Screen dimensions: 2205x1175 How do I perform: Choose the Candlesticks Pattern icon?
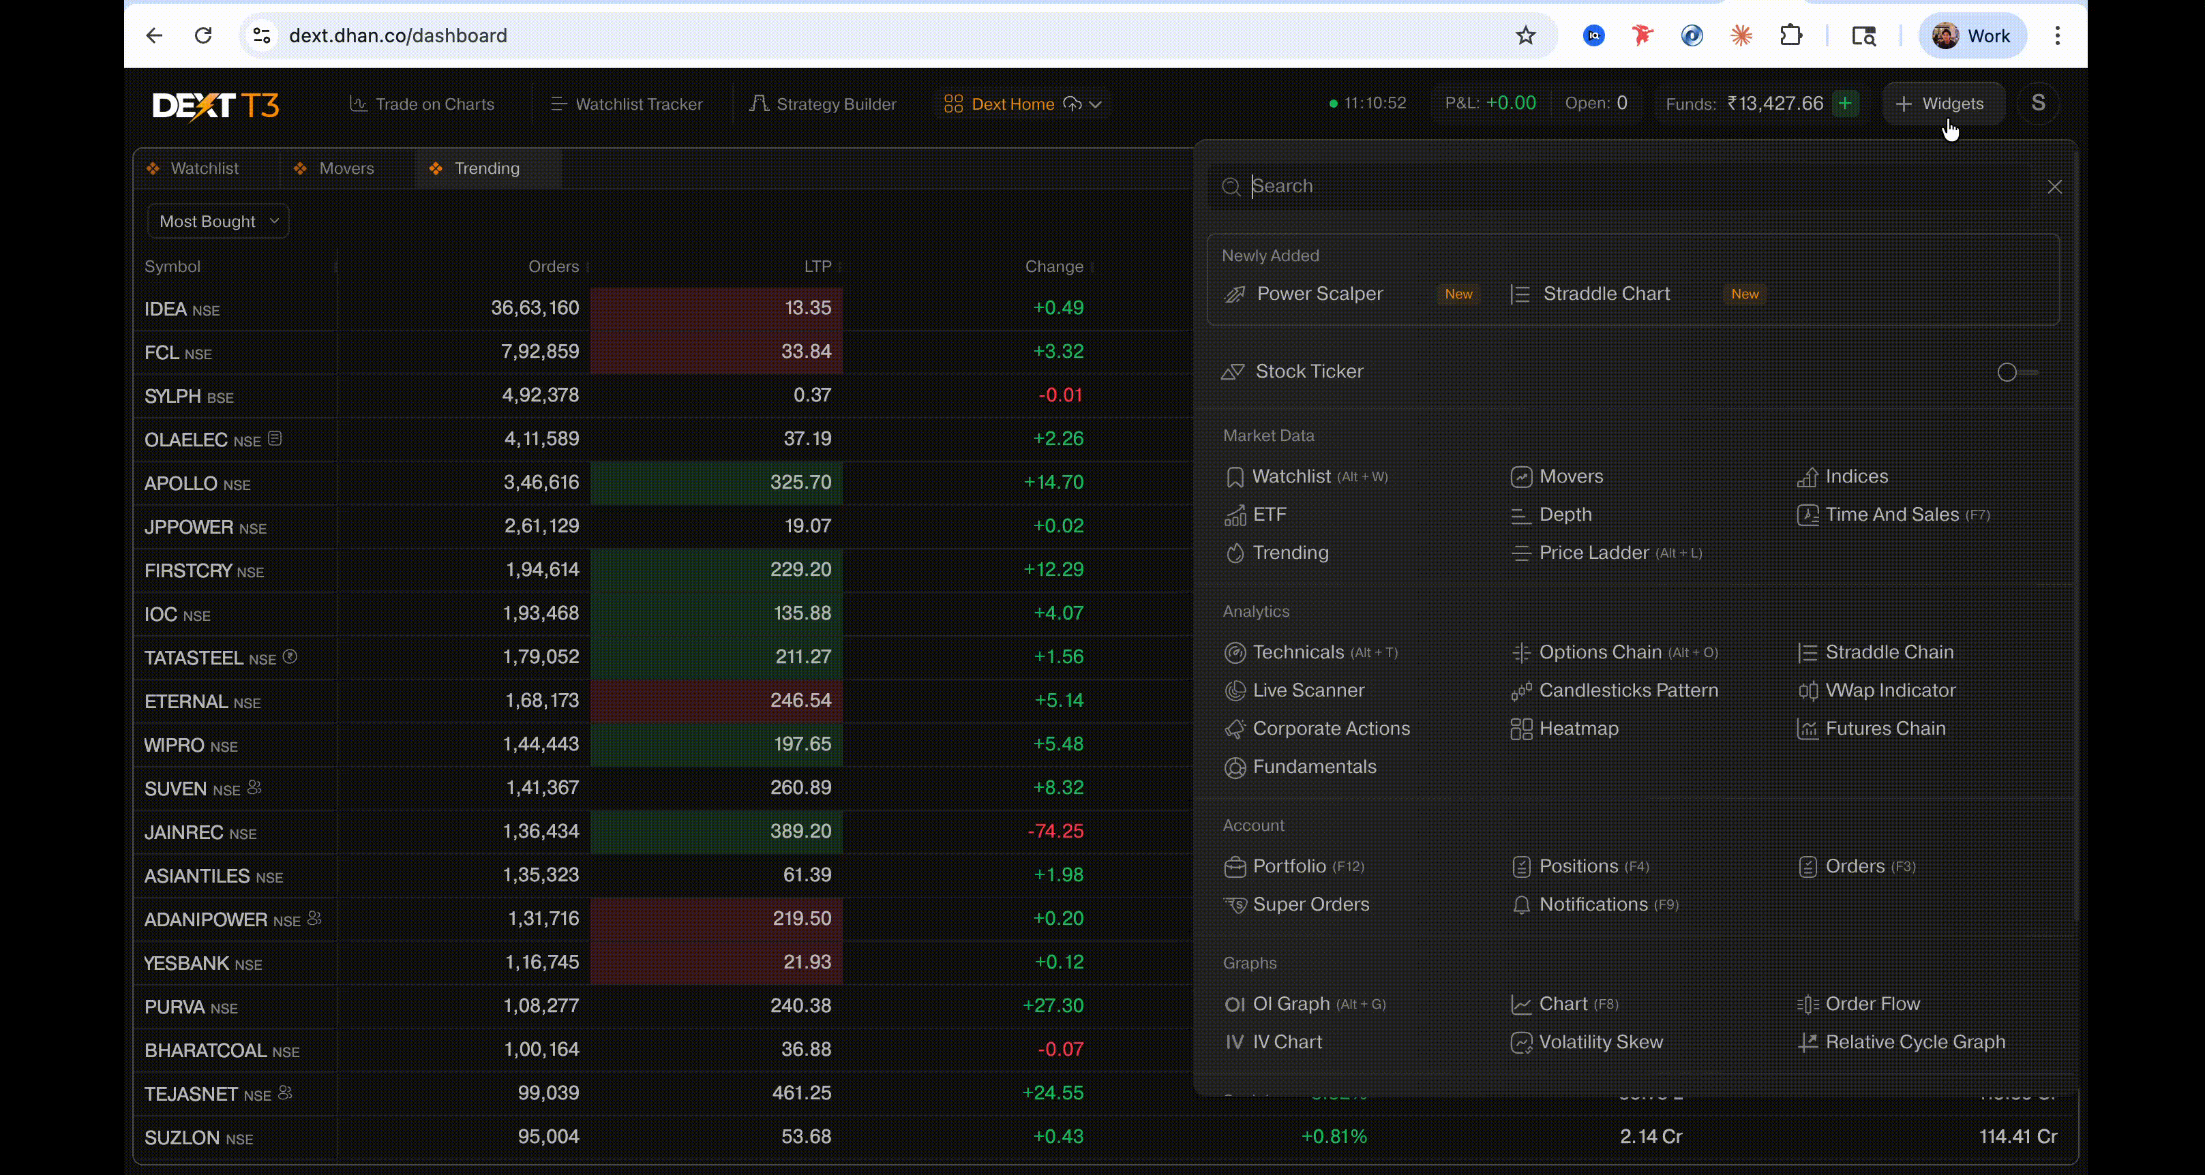(1521, 690)
